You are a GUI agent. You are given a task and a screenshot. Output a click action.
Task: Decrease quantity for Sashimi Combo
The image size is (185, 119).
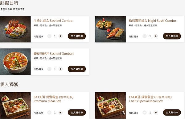pos(49,36)
